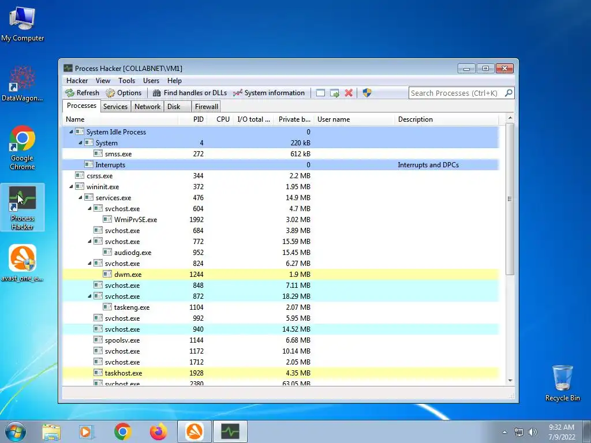Show hidden tray icons arrow
The image size is (591, 443).
(x=504, y=432)
